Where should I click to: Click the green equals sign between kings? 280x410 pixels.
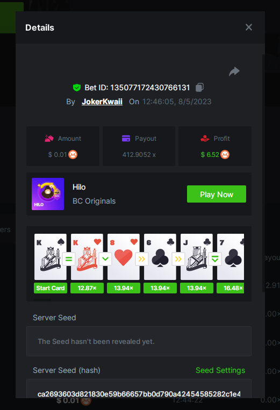tap(69, 259)
